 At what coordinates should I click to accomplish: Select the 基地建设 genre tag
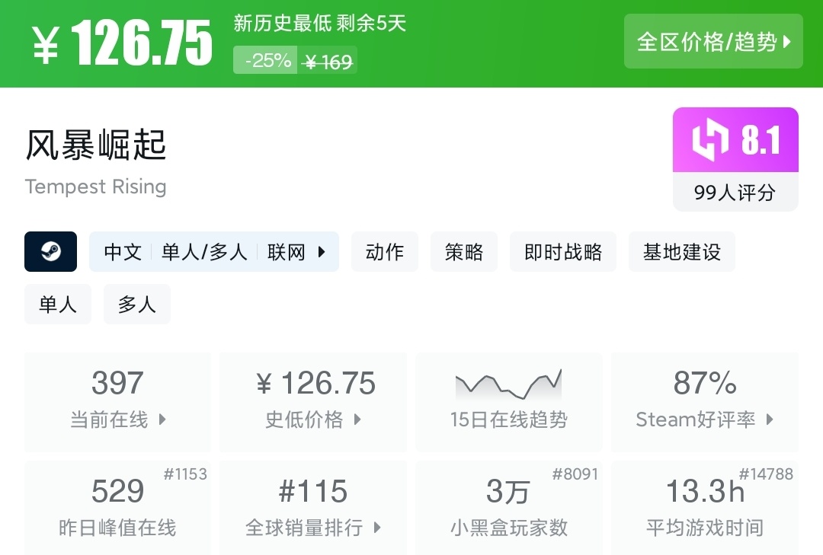682,252
